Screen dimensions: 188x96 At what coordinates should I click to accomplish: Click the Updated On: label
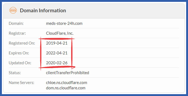pyautogui.click(x=20, y=63)
